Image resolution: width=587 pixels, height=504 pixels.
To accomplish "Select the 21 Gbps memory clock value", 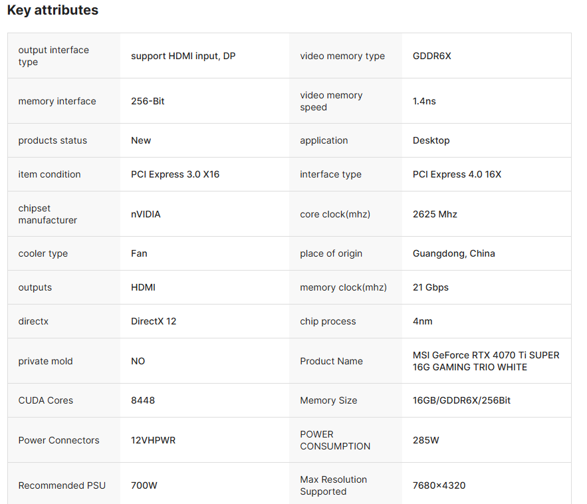I will click(431, 287).
